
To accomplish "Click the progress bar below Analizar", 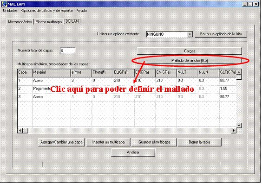I will pyautogui.click(x=131, y=165).
